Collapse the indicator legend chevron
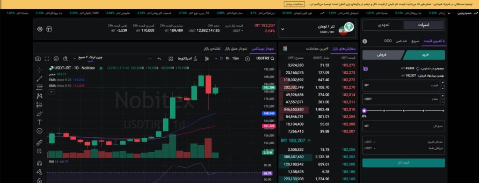The width and height of the screenshot is (479, 183). pyautogui.click(x=51, y=92)
